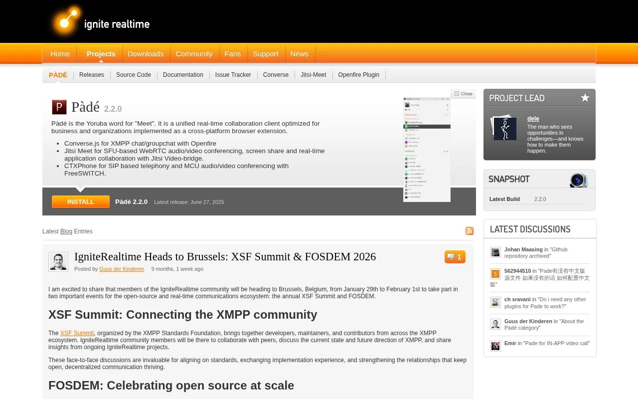Open the Releases sub-navigation link
Viewport: 638px width, 399px height.
[92, 75]
